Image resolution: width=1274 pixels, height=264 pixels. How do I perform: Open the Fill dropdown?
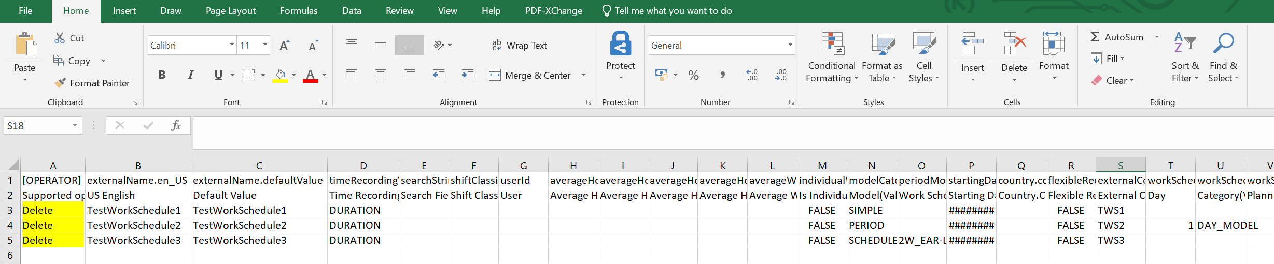point(1108,58)
